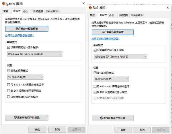This screenshot has height=134, width=172.
Task: Enable 高 DPI 设置时禁用显示缩放 in the game dialog
Action: click(x=8, y=91)
